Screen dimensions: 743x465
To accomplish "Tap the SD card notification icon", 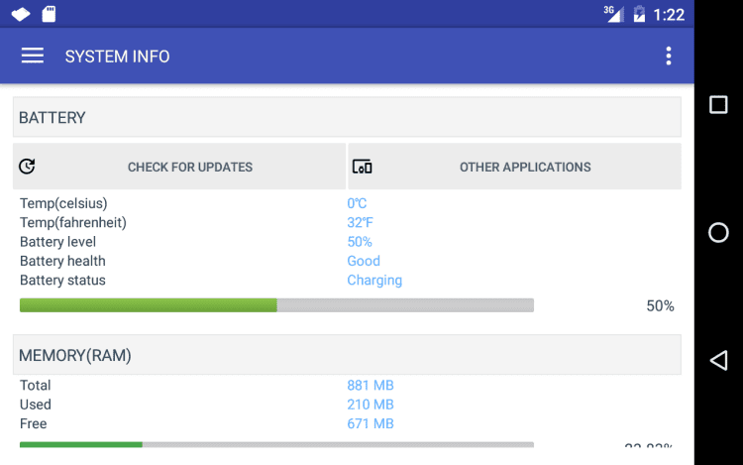I will (x=49, y=14).
